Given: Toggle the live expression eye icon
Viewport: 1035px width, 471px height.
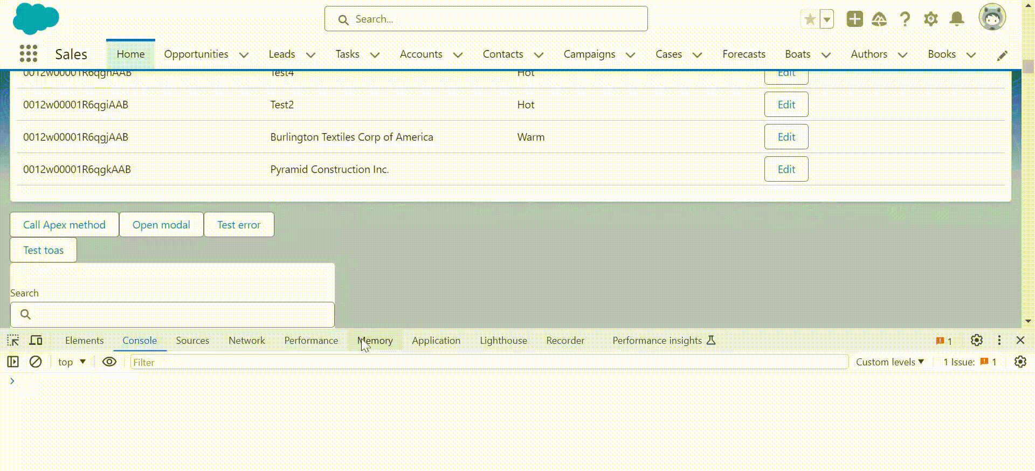Looking at the screenshot, I should (x=109, y=362).
